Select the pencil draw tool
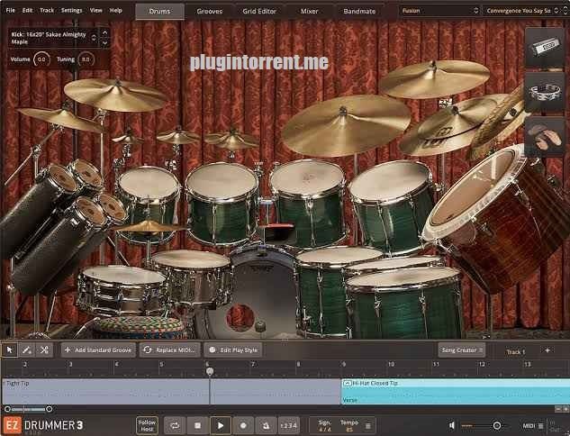Viewport: 570px width, 436px height. (x=26, y=350)
